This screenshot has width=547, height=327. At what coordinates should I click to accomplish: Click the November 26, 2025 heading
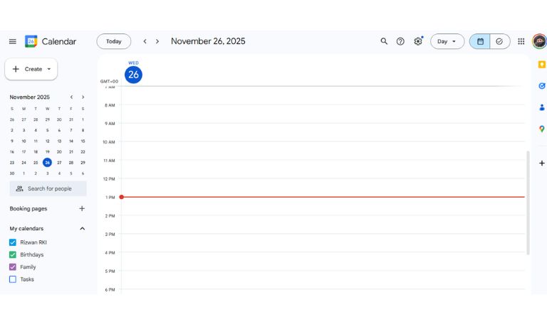click(x=208, y=41)
